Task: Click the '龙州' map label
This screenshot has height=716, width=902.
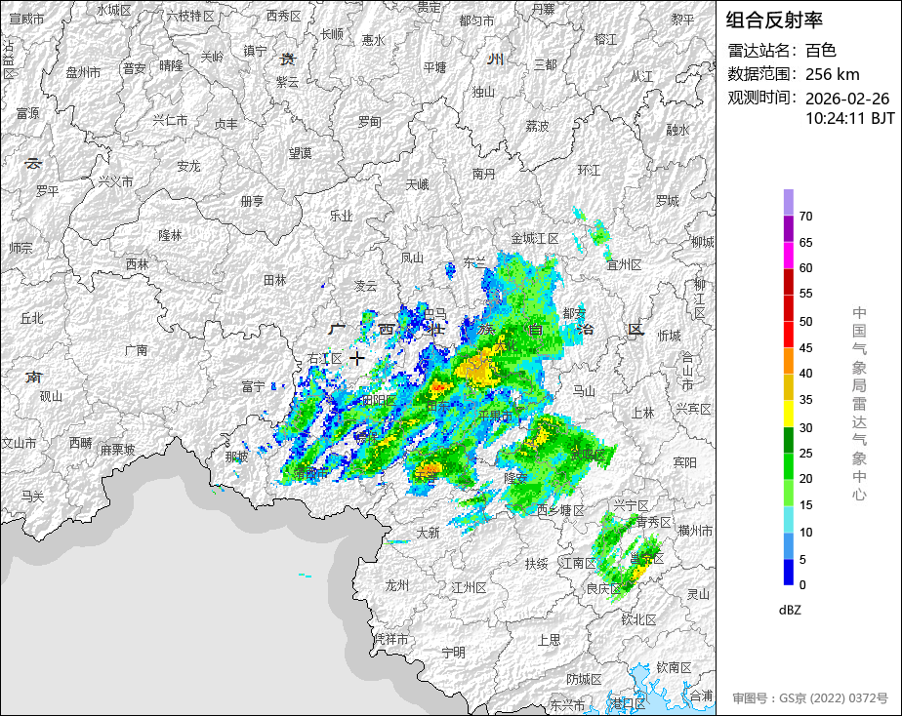Action: pyautogui.click(x=397, y=585)
